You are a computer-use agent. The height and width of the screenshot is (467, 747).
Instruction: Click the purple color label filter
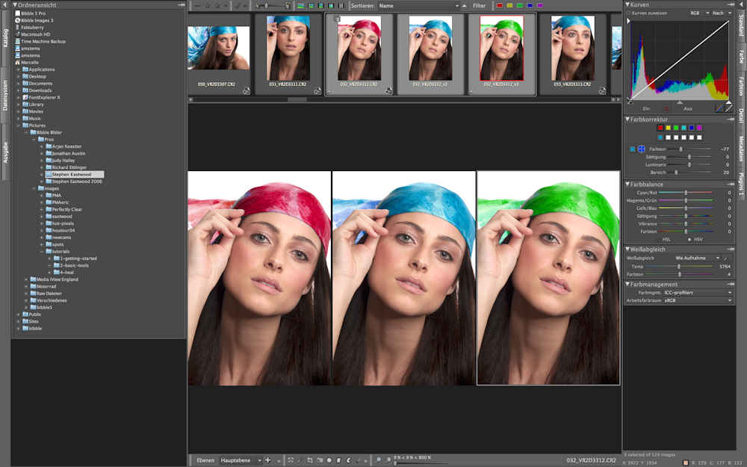click(540, 5)
